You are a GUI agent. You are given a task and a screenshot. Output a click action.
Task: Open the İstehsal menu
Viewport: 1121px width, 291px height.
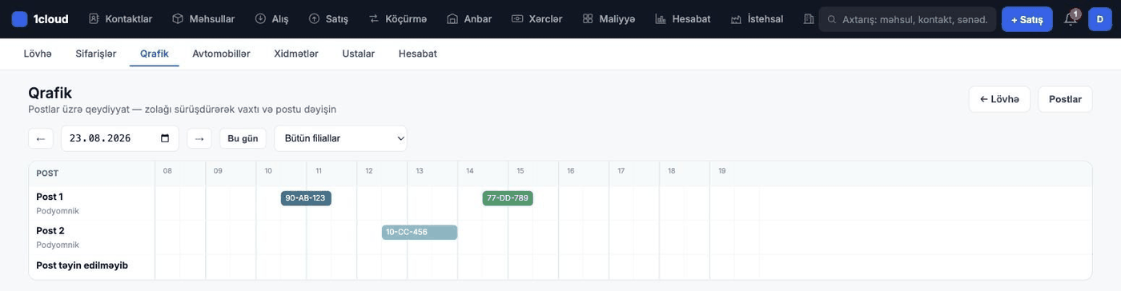757,18
